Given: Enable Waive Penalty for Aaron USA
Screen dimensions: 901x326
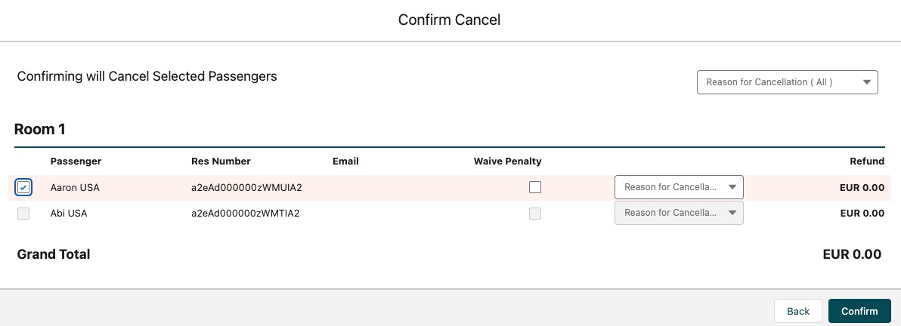Looking at the screenshot, I should pos(535,187).
